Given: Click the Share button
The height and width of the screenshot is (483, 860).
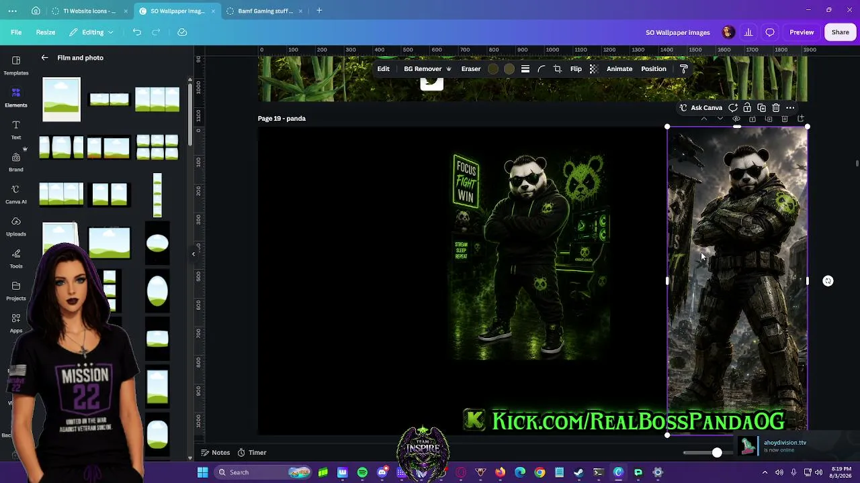Looking at the screenshot, I should (841, 32).
